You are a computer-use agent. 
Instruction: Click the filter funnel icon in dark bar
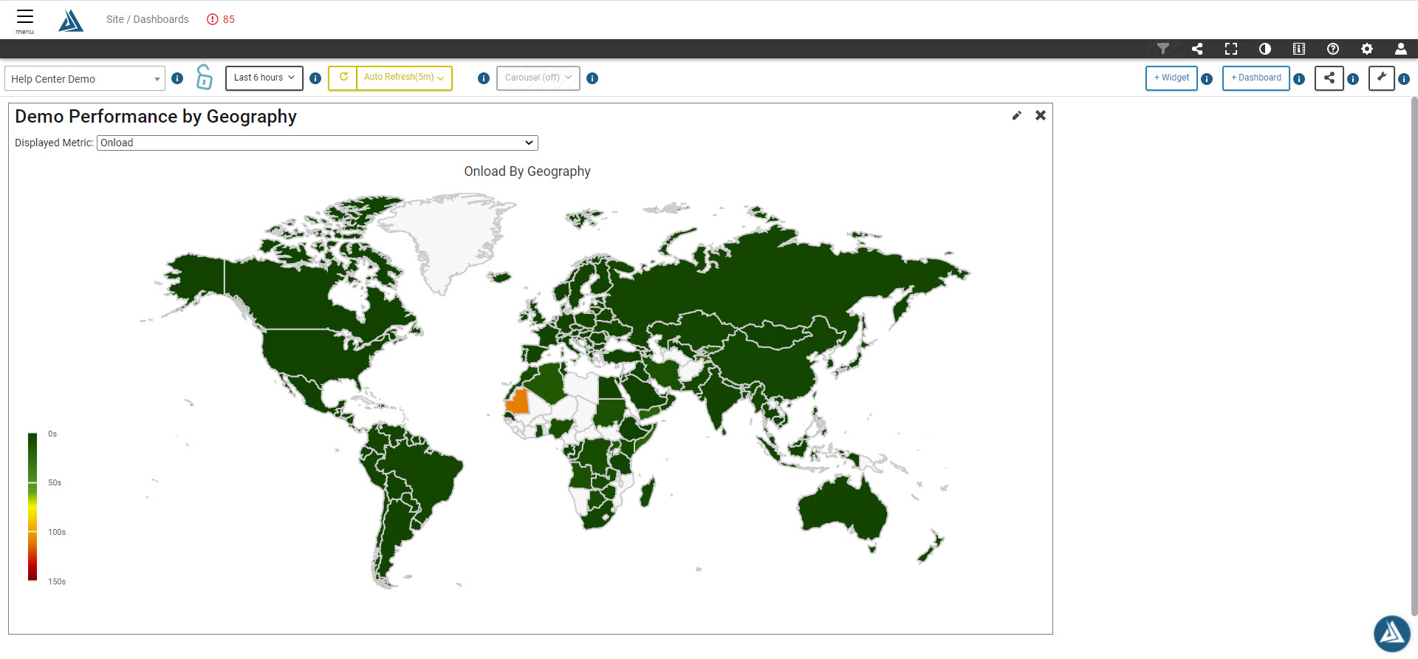(1163, 49)
